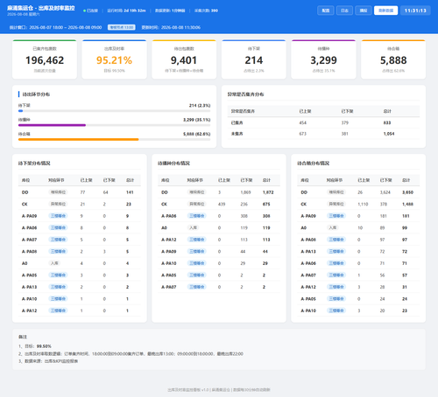Click the cell showing 1,869
Image resolution: width=438 pixels, height=397 pixels.
(x=245, y=192)
